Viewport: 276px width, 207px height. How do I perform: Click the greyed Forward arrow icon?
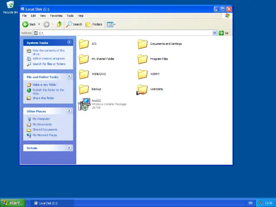coord(47,24)
